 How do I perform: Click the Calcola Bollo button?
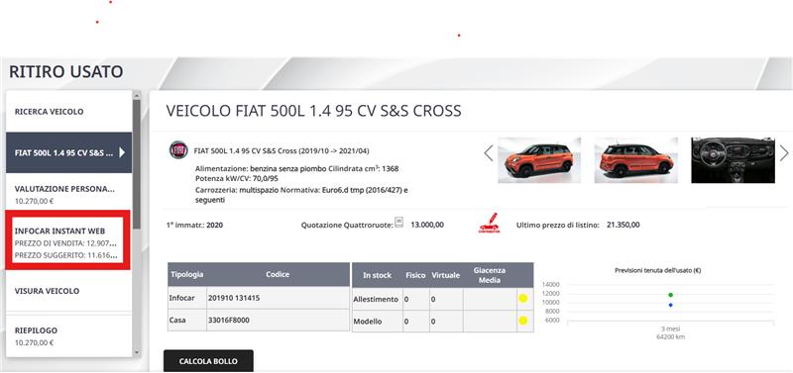[208, 361]
